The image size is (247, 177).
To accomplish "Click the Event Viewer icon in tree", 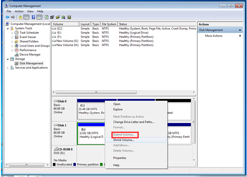I will pyautogui.click(x=17, y=37).
